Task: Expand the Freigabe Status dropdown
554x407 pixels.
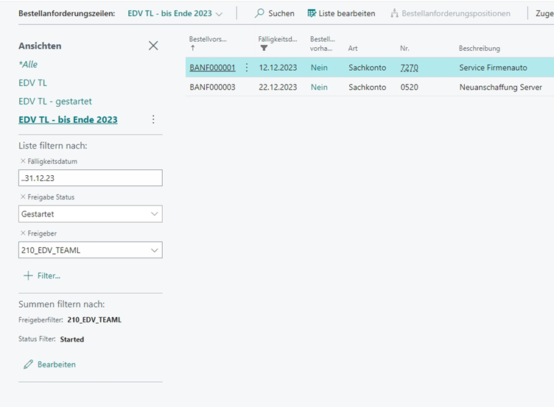Action: click(154, 214)
